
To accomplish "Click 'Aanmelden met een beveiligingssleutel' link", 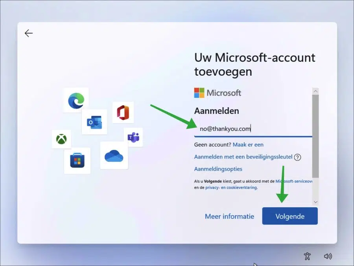I will [243, 157].
